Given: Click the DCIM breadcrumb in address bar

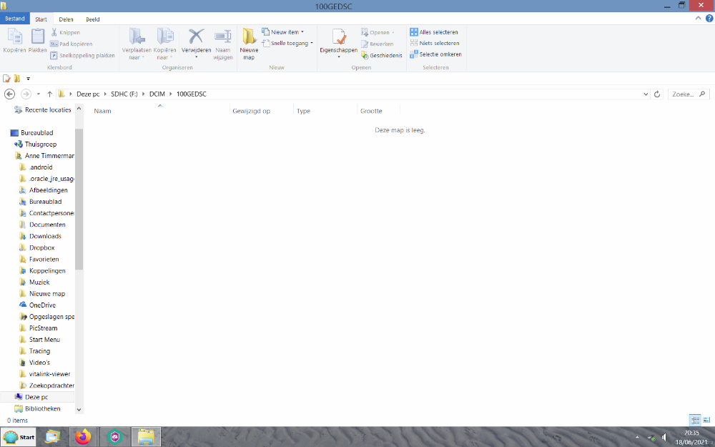Looking at the screenshot, I should coord(157,94).
